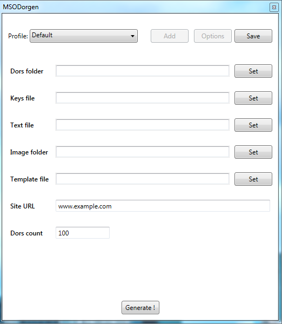Click the Site URL field with www.example.com
This screenshot has height=324, width=282.
tap(163, 206)
